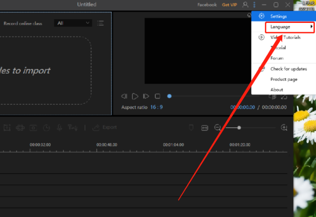Click the mosaic tool icon in timeline toolbar

click(20, 128)
